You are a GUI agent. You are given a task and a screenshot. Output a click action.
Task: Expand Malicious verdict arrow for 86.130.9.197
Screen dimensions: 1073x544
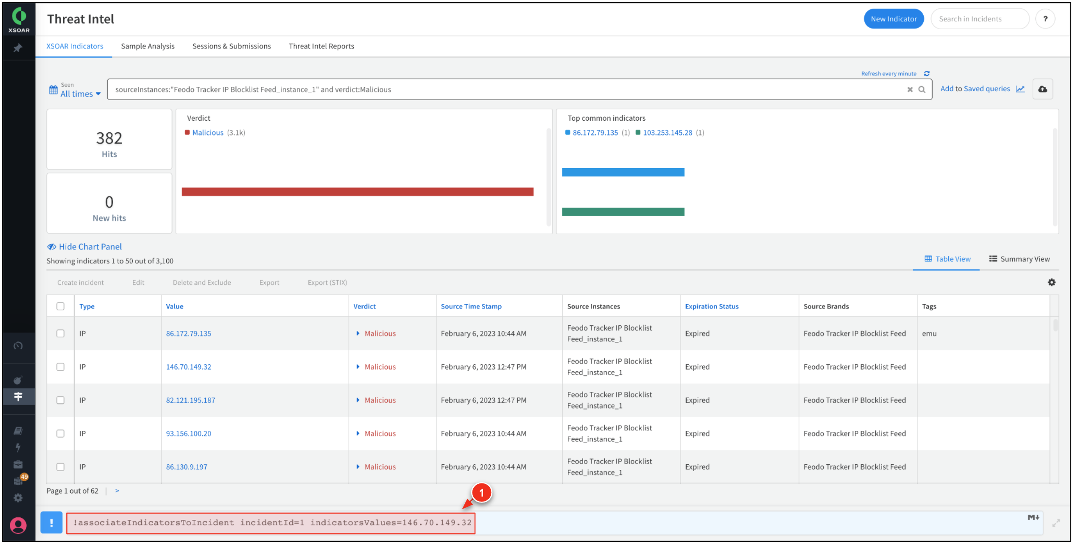point(358,467)
